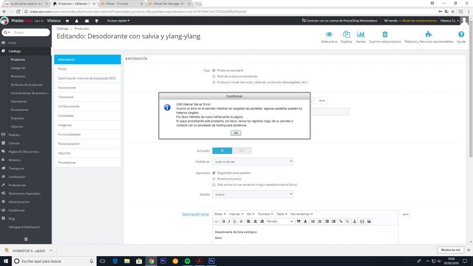Insert anchor in editor toolbar
The width and height of the screenshot is (473, 266).
click(354, 221)
